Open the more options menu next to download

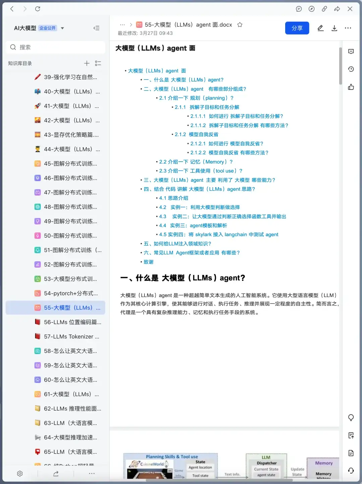click(x=348, y=28)
